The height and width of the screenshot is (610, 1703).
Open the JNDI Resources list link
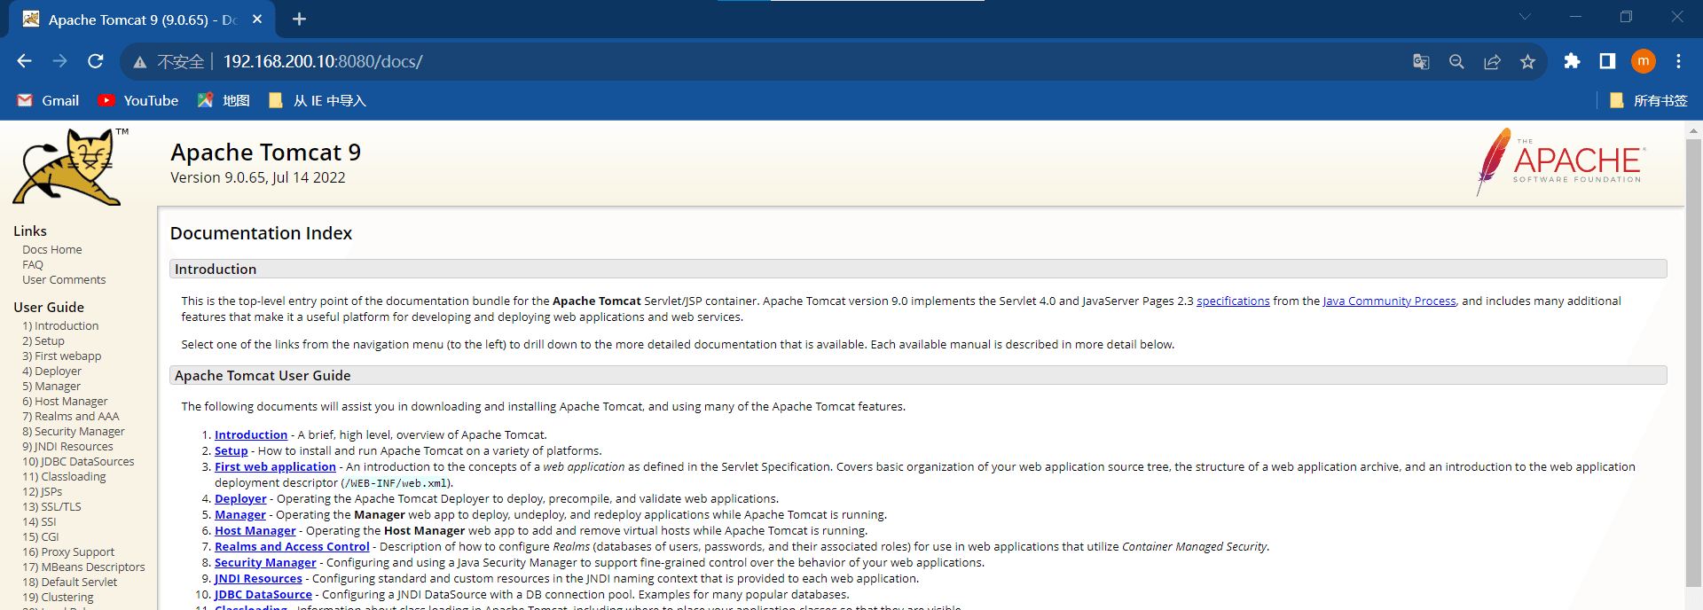point(258,579)
